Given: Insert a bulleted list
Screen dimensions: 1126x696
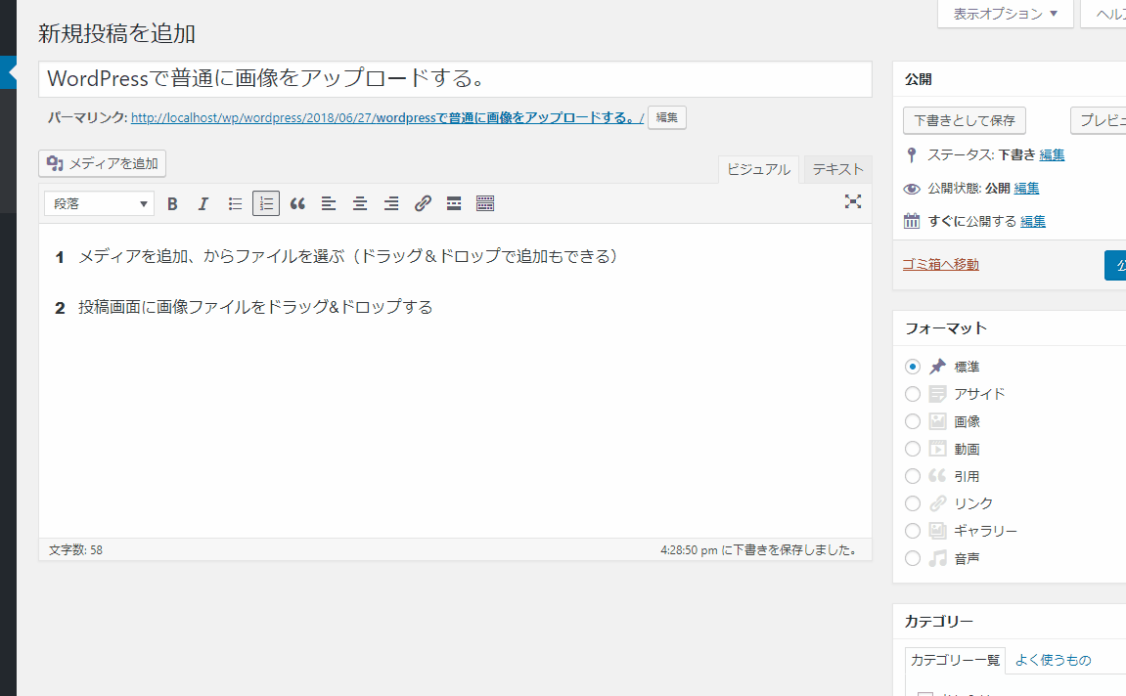Looking at the screenshot, I should 235,203.
